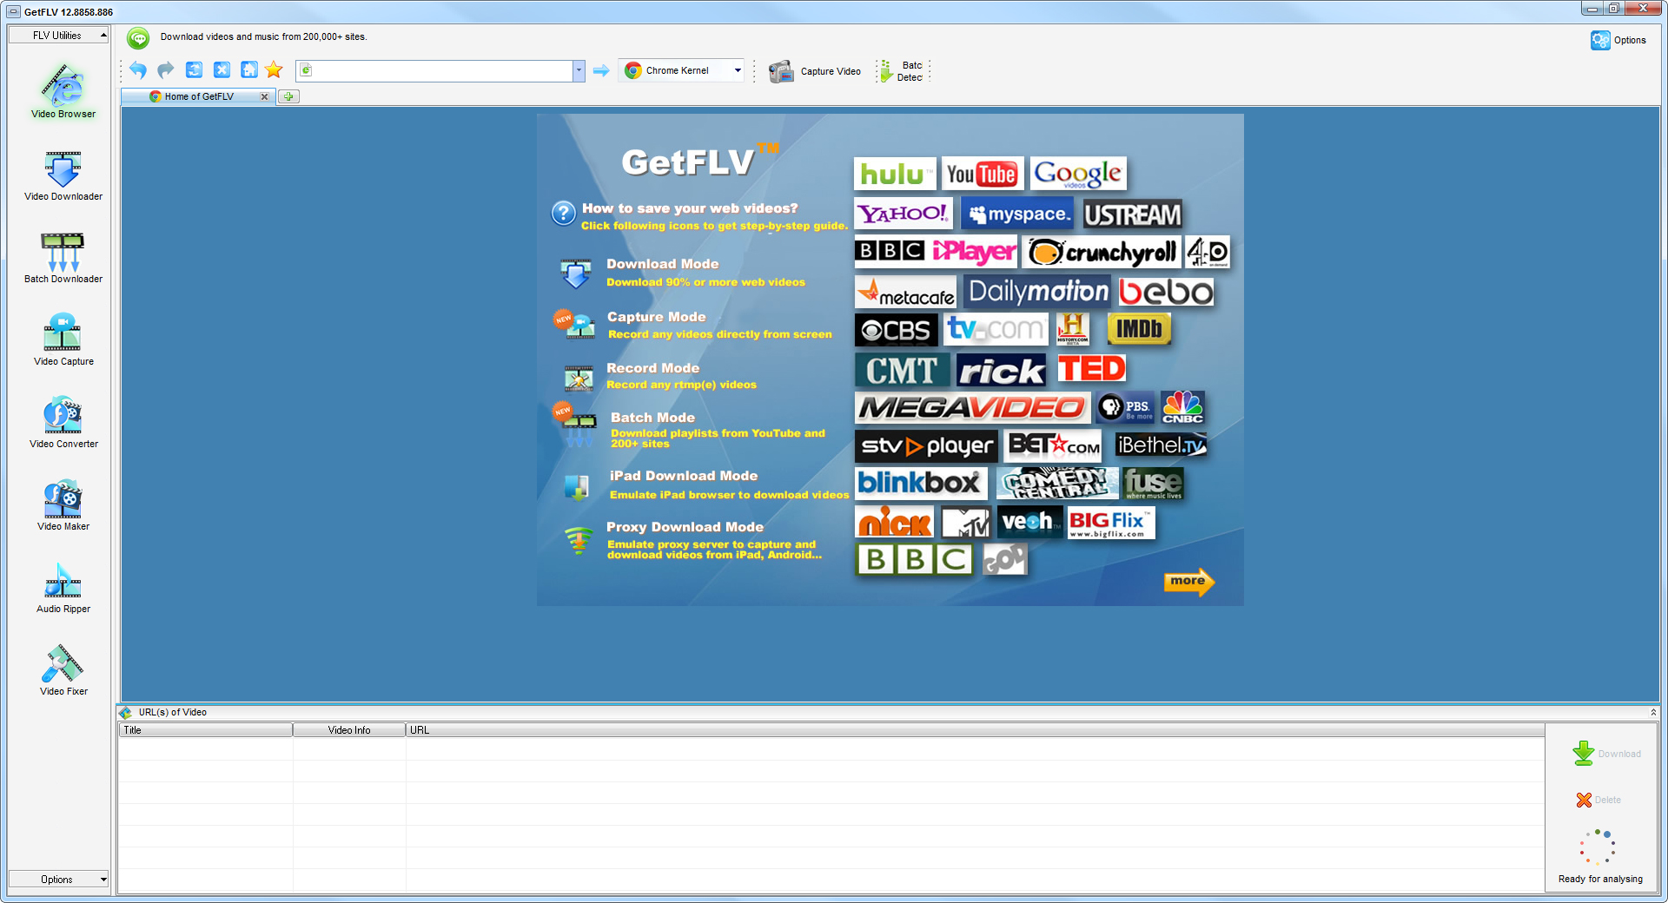Click the Ready for analysing status text
Image resolution: width=1668 pixels, height=903 pixels.
[1600, 879]
